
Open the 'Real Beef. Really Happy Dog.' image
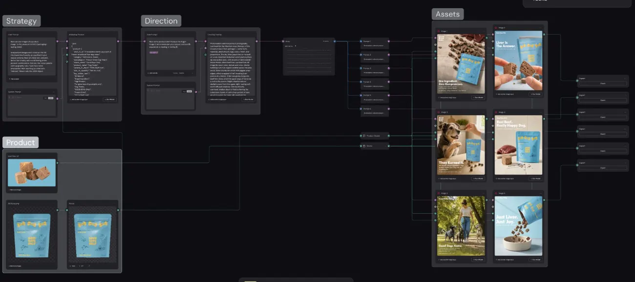518,145
